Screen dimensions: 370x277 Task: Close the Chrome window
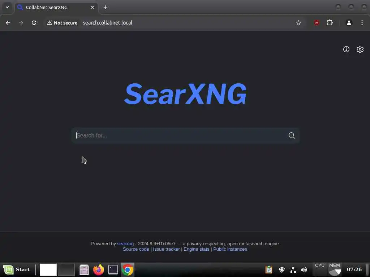pos(364,7)
